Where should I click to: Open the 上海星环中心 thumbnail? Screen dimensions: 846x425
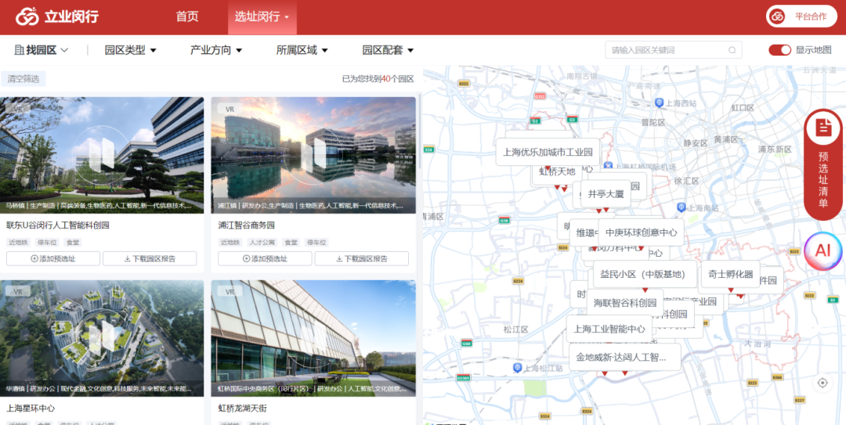coord(102,338)
